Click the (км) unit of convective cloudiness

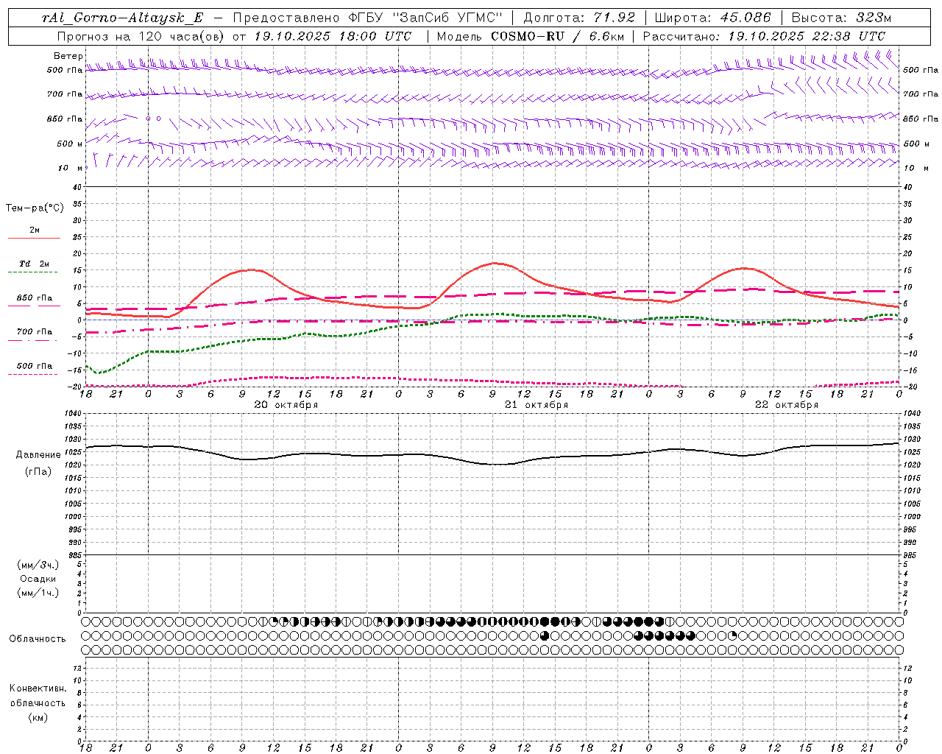click(x=38, y=717)
